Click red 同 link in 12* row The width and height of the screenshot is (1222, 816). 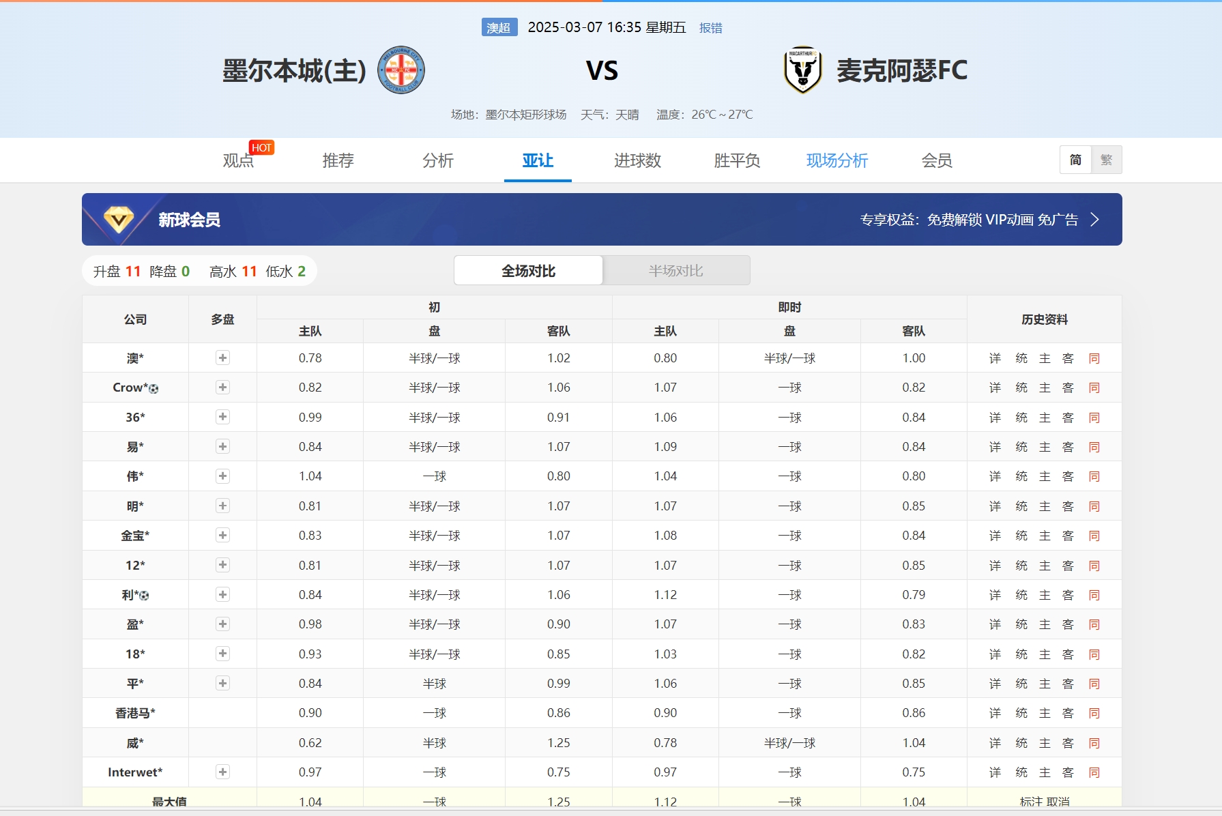1094,566
